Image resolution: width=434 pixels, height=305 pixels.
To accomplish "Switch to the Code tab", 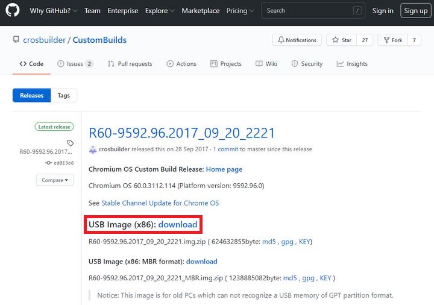I will tap(31, 64).
